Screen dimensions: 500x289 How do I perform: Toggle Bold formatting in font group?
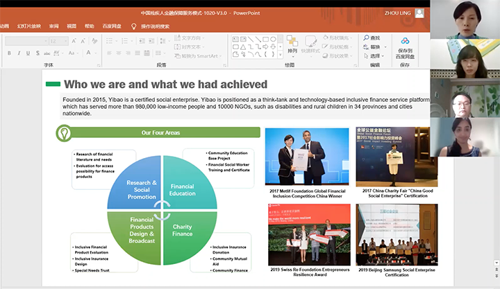[x=9, y=53]
